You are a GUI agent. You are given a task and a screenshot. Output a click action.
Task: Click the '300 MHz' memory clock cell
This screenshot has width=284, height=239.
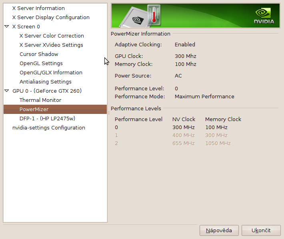216,135
